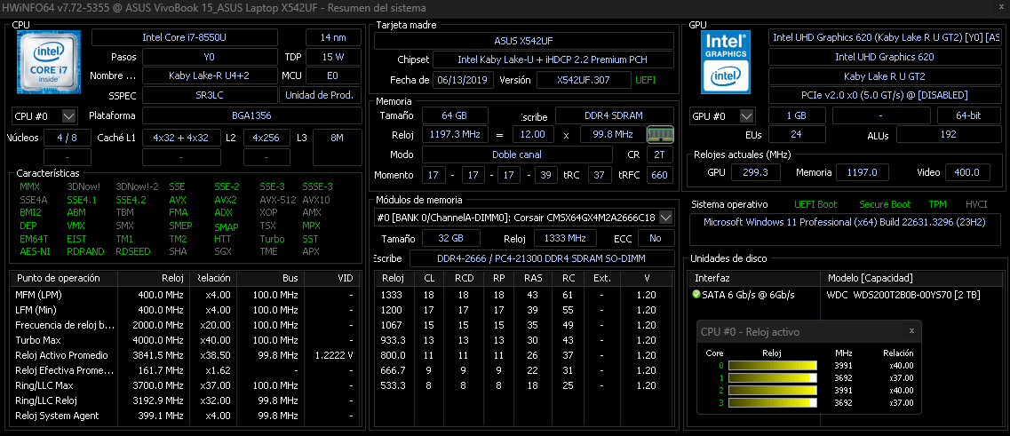Click the DDR4 SDRAM type field
This screenshot has height=436, width=1010.
click(x=615, y=116)
